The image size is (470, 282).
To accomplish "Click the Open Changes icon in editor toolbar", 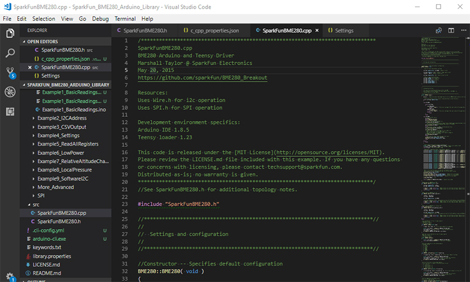I will click(x=438, y=30).
